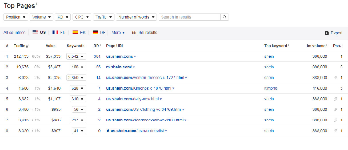
Task: Expand the More countries dropdown
Action: tap(118, 33)
